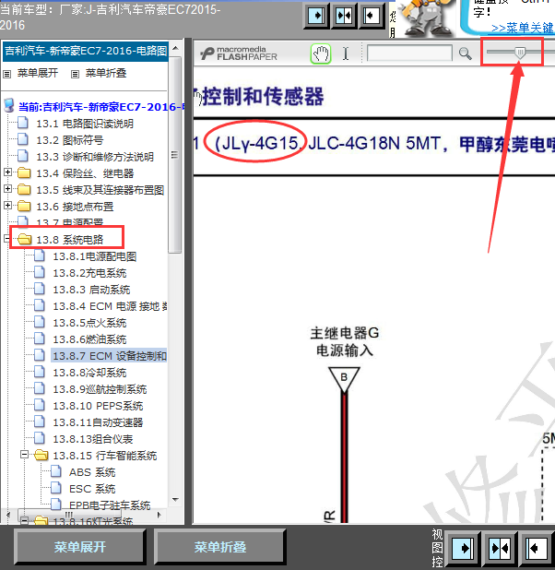This screenshot has width=555, height=570.
Task: Select 13.6 接地点布置 folder label
Action: tap(75, 207)
